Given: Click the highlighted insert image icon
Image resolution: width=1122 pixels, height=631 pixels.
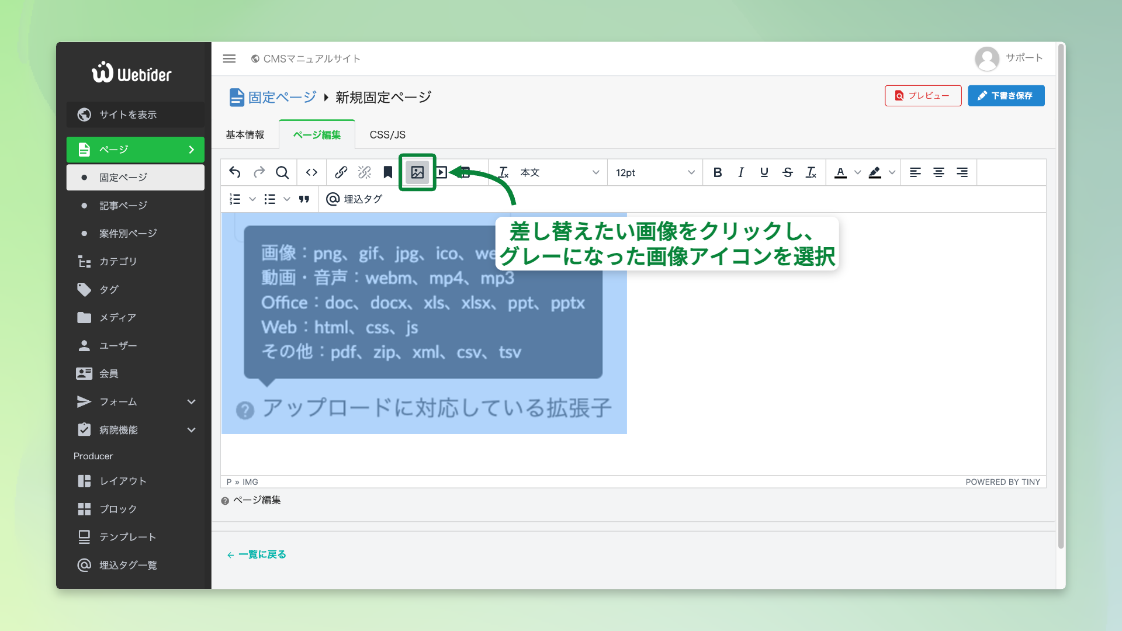Looking at the screenshot, I should tap(417, 172).
